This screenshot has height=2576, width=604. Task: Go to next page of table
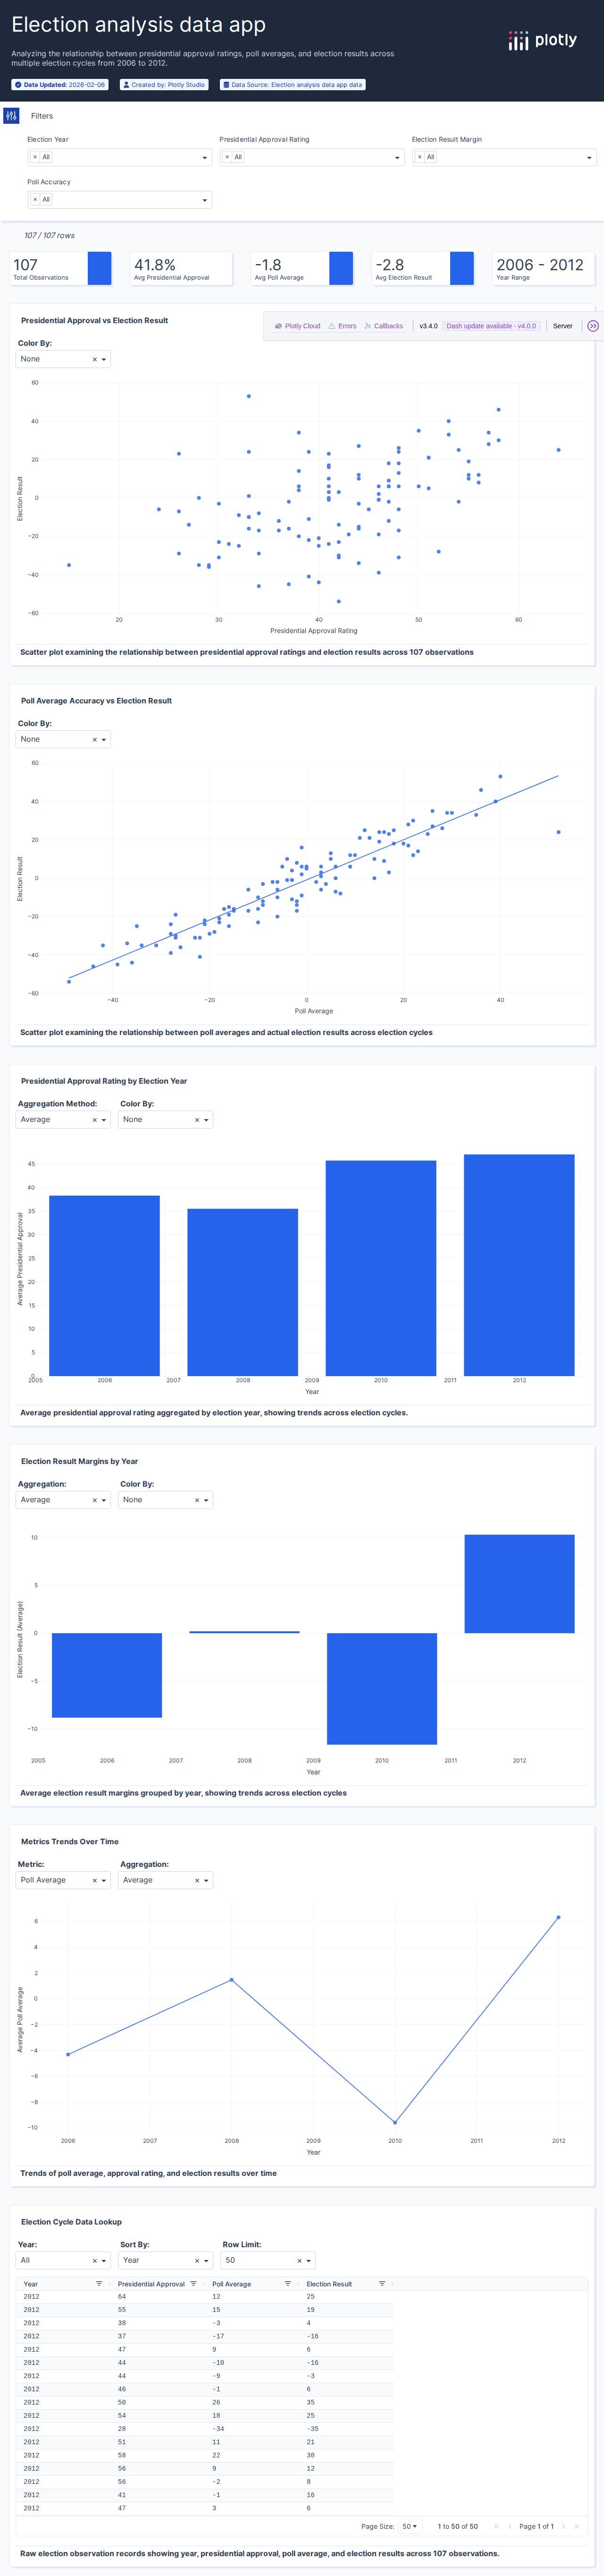point(563,2526)
